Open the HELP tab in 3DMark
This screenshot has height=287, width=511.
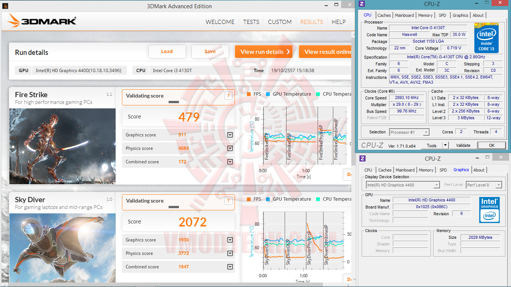339,22
